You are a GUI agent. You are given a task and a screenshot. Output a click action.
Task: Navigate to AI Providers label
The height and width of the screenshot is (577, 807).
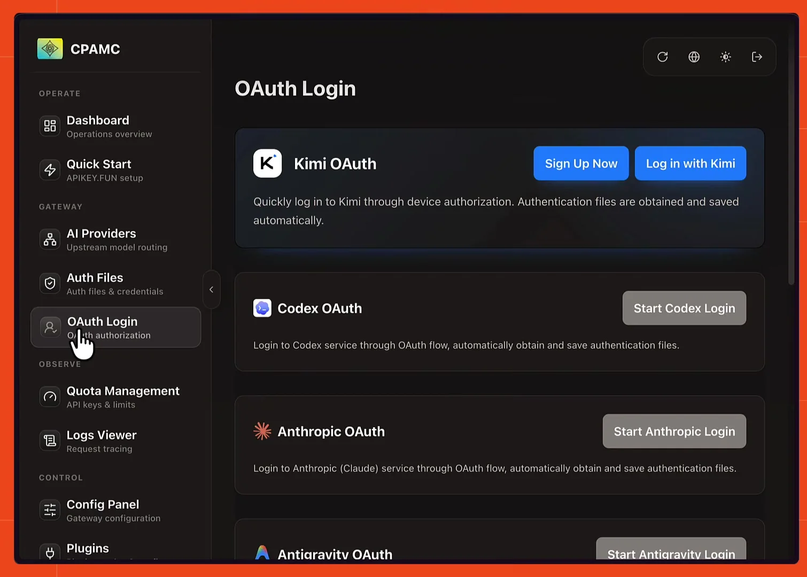coord(101,233)
